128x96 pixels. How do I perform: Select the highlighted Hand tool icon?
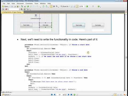51,6
